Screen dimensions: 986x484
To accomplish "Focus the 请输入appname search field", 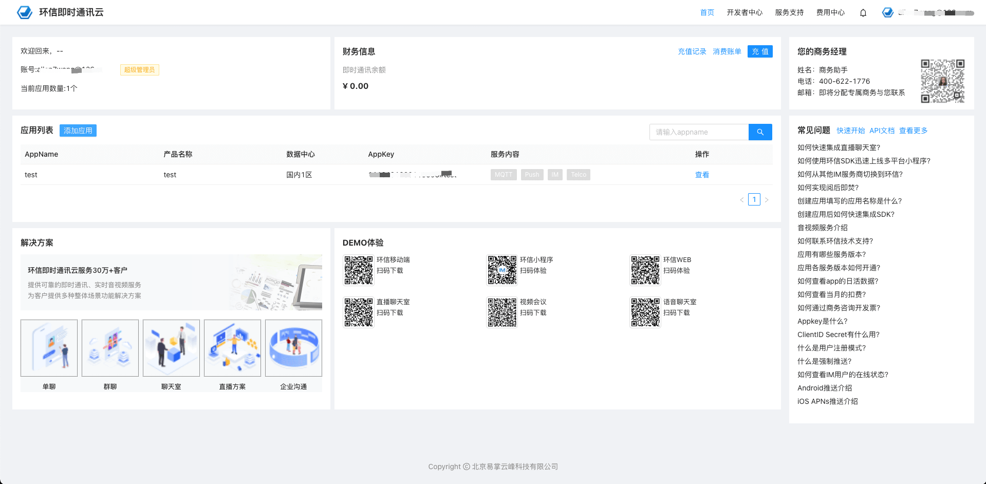I will click(x=699, y=132).
